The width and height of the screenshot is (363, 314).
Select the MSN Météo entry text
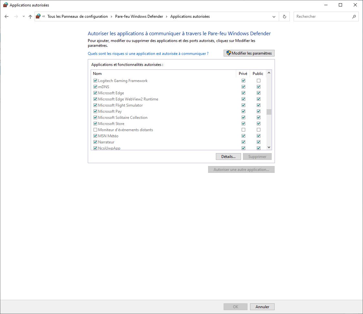[108, 136]
